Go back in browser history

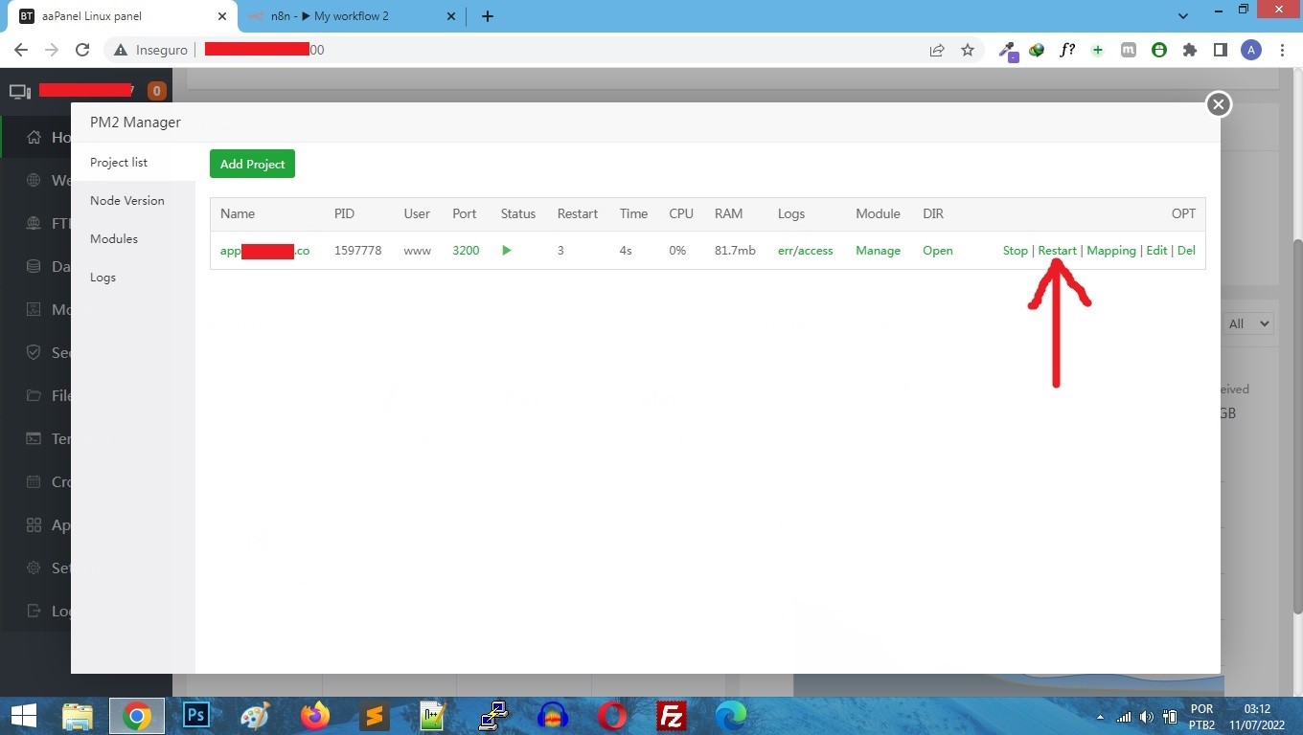[21, 50]
